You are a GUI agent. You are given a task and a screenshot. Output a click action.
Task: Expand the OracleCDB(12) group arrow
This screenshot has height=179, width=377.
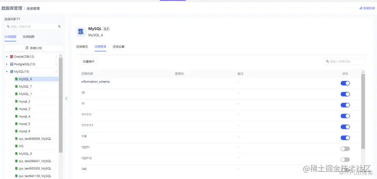[x=7, y=57]
